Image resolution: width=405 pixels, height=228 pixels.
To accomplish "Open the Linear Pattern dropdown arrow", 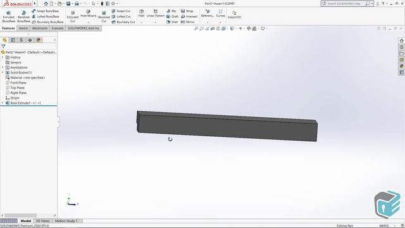I will coord(156,22).
